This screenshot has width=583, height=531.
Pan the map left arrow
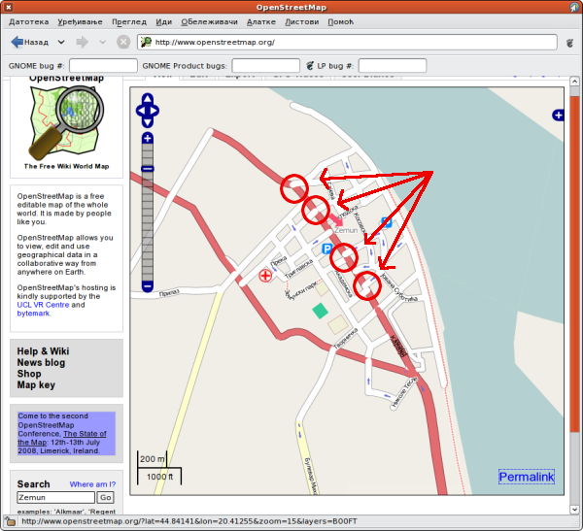(141, 111)
